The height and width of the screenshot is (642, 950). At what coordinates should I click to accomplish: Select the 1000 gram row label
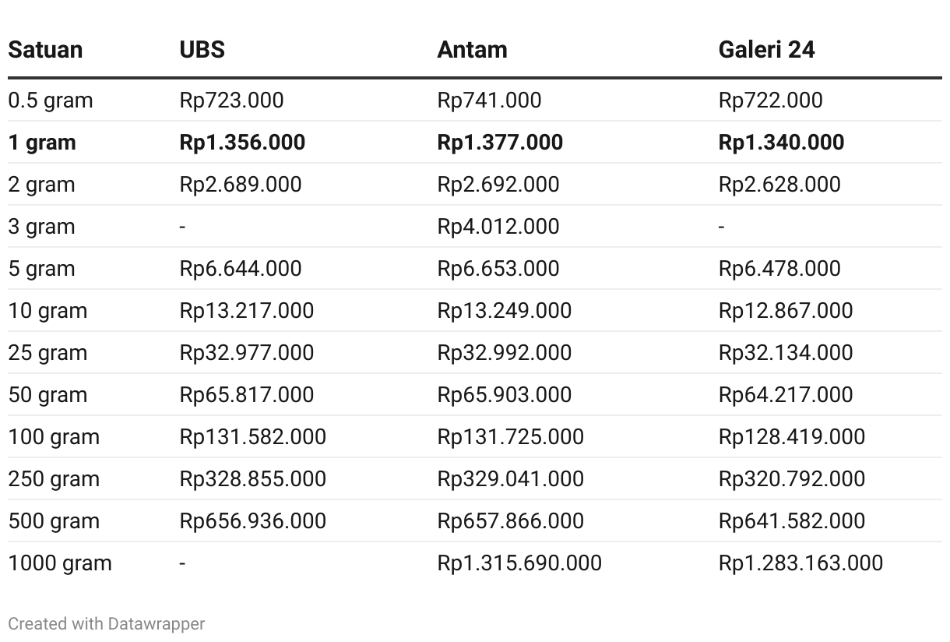pyautogui.click(x=60, y=563)
